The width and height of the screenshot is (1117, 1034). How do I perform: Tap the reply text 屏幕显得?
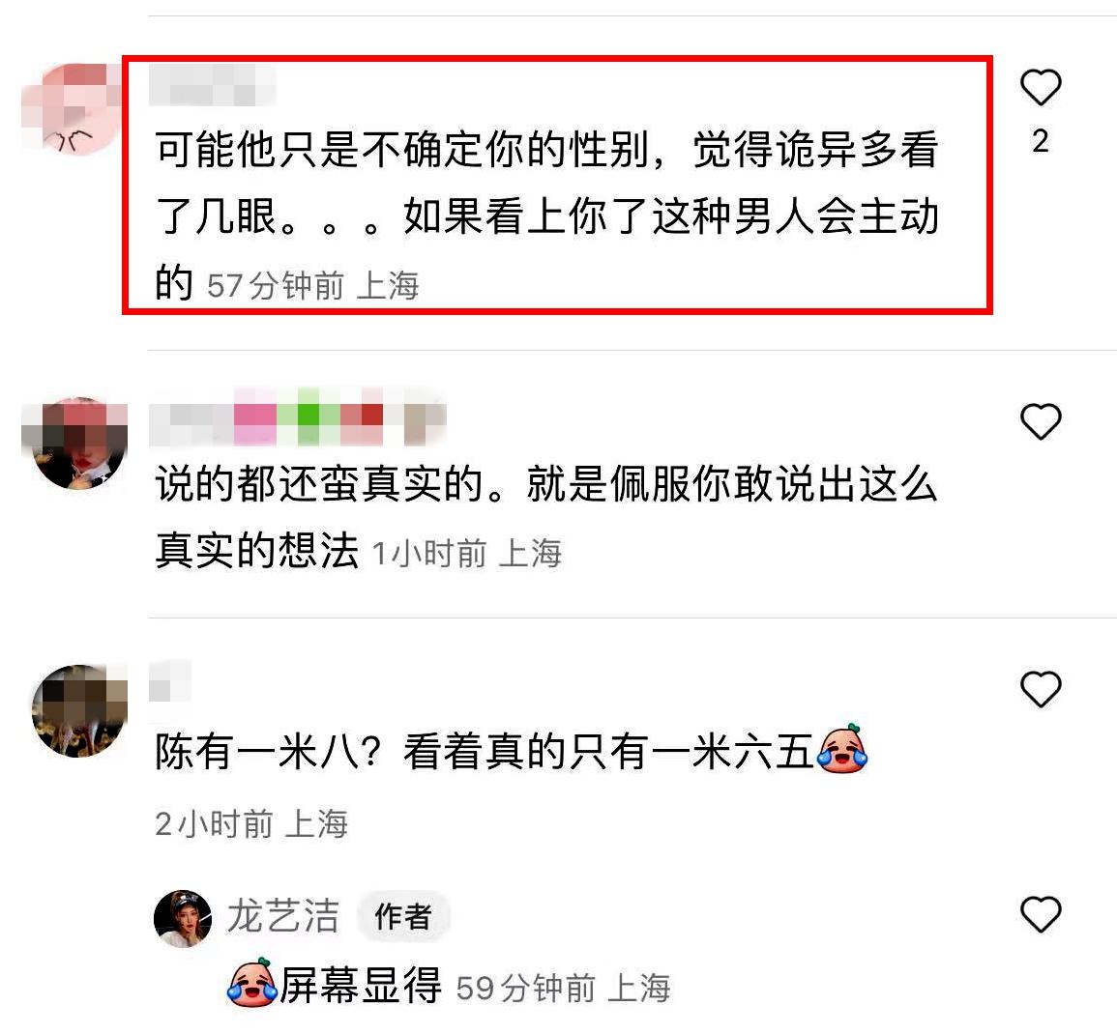[x=360, y=985]
